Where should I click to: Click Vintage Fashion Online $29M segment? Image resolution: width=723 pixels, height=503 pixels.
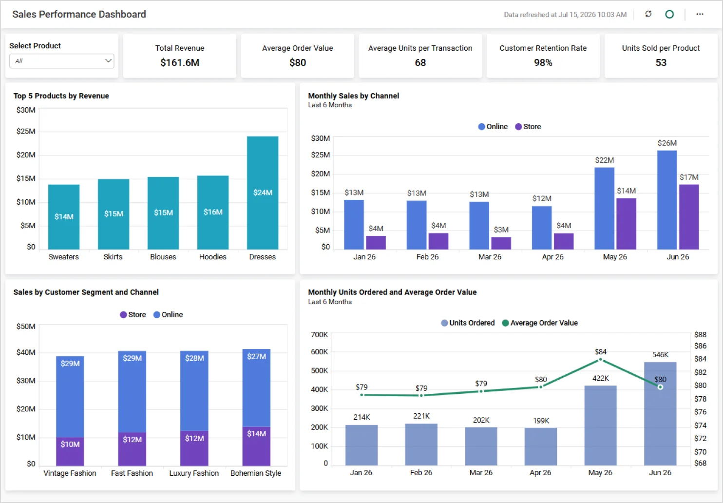70,397
